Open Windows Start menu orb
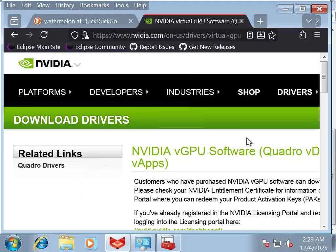The height and width of the screenshot is (252, 336). pos(13,243)
